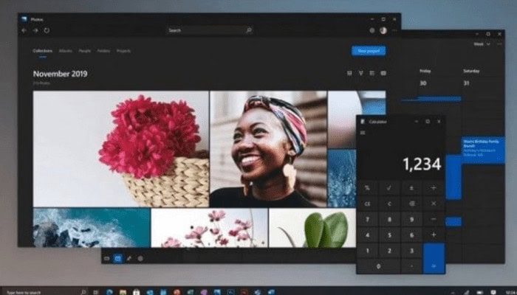Launch Microsoft Edge from the taskbar
This screenshot has width=517, height=295.
[109, 292]
